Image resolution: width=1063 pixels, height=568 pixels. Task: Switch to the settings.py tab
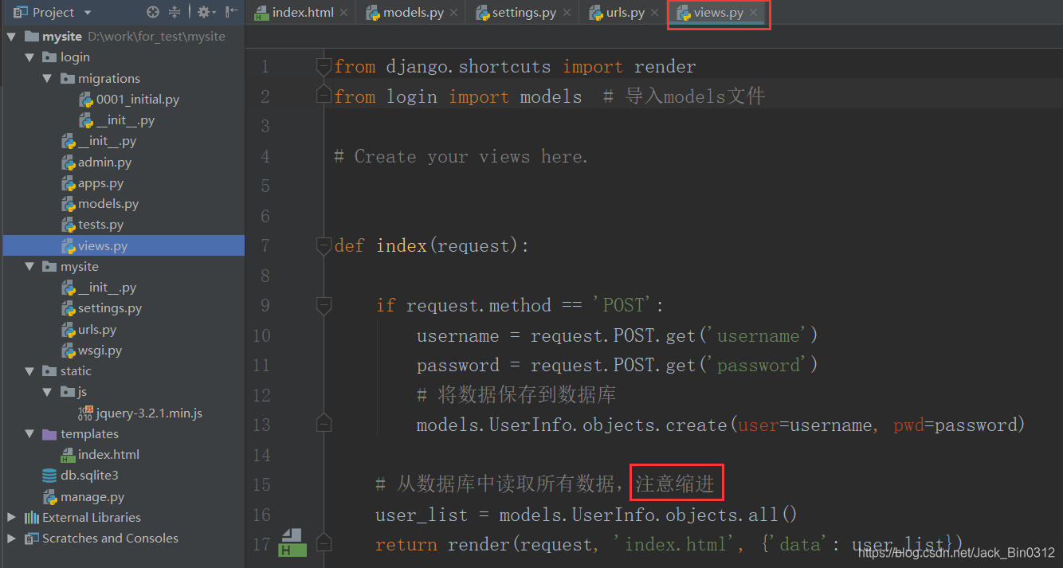point(524,13)
